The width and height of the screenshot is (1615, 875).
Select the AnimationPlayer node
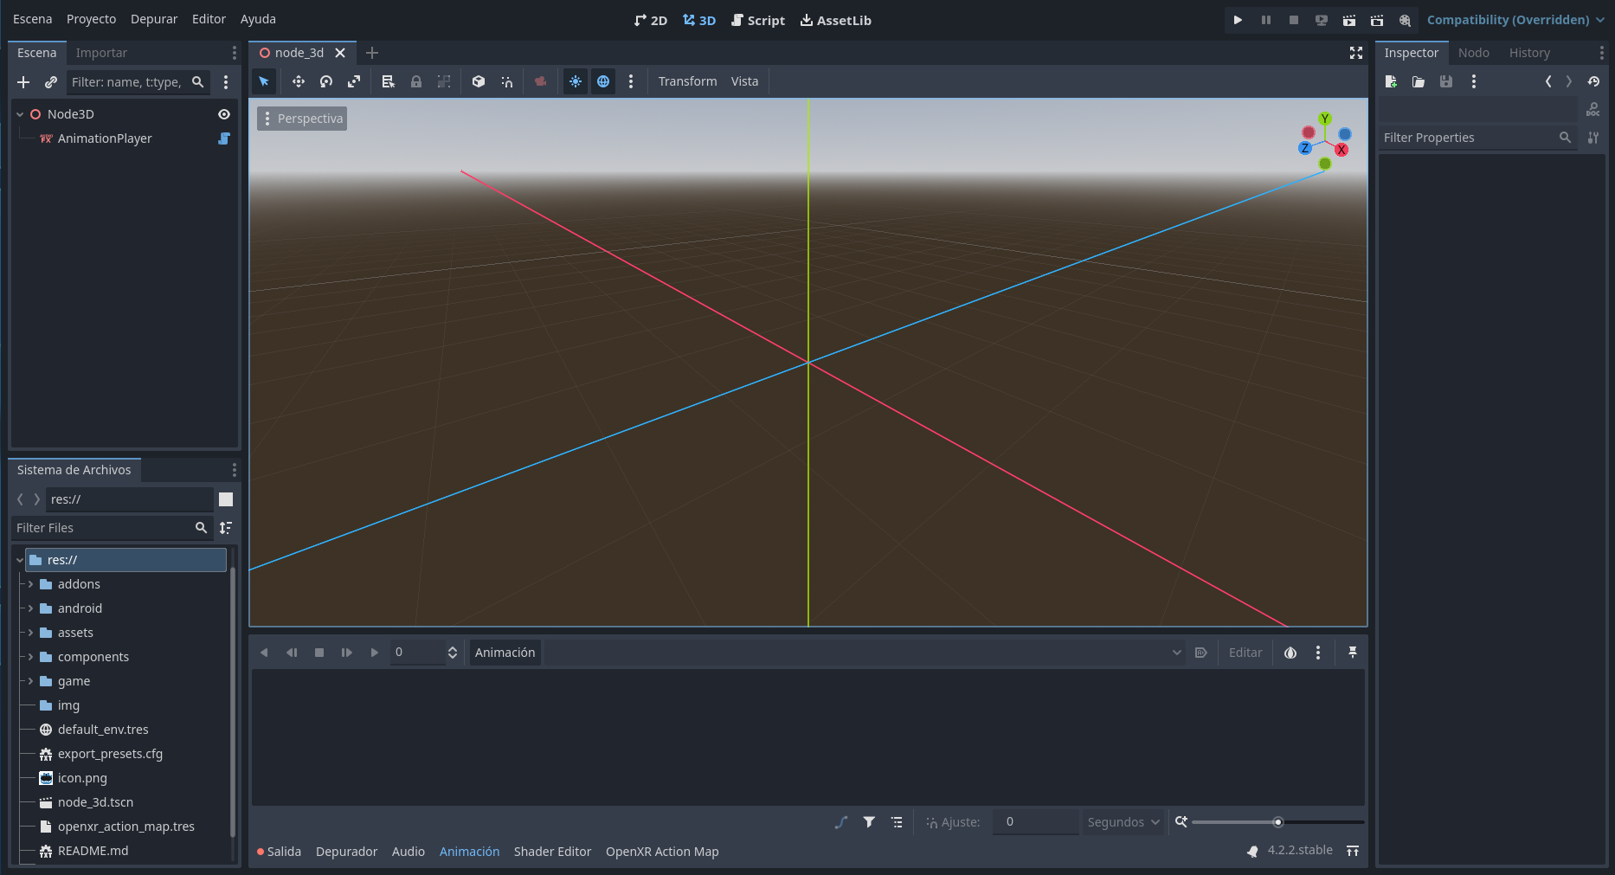[105, 138]
